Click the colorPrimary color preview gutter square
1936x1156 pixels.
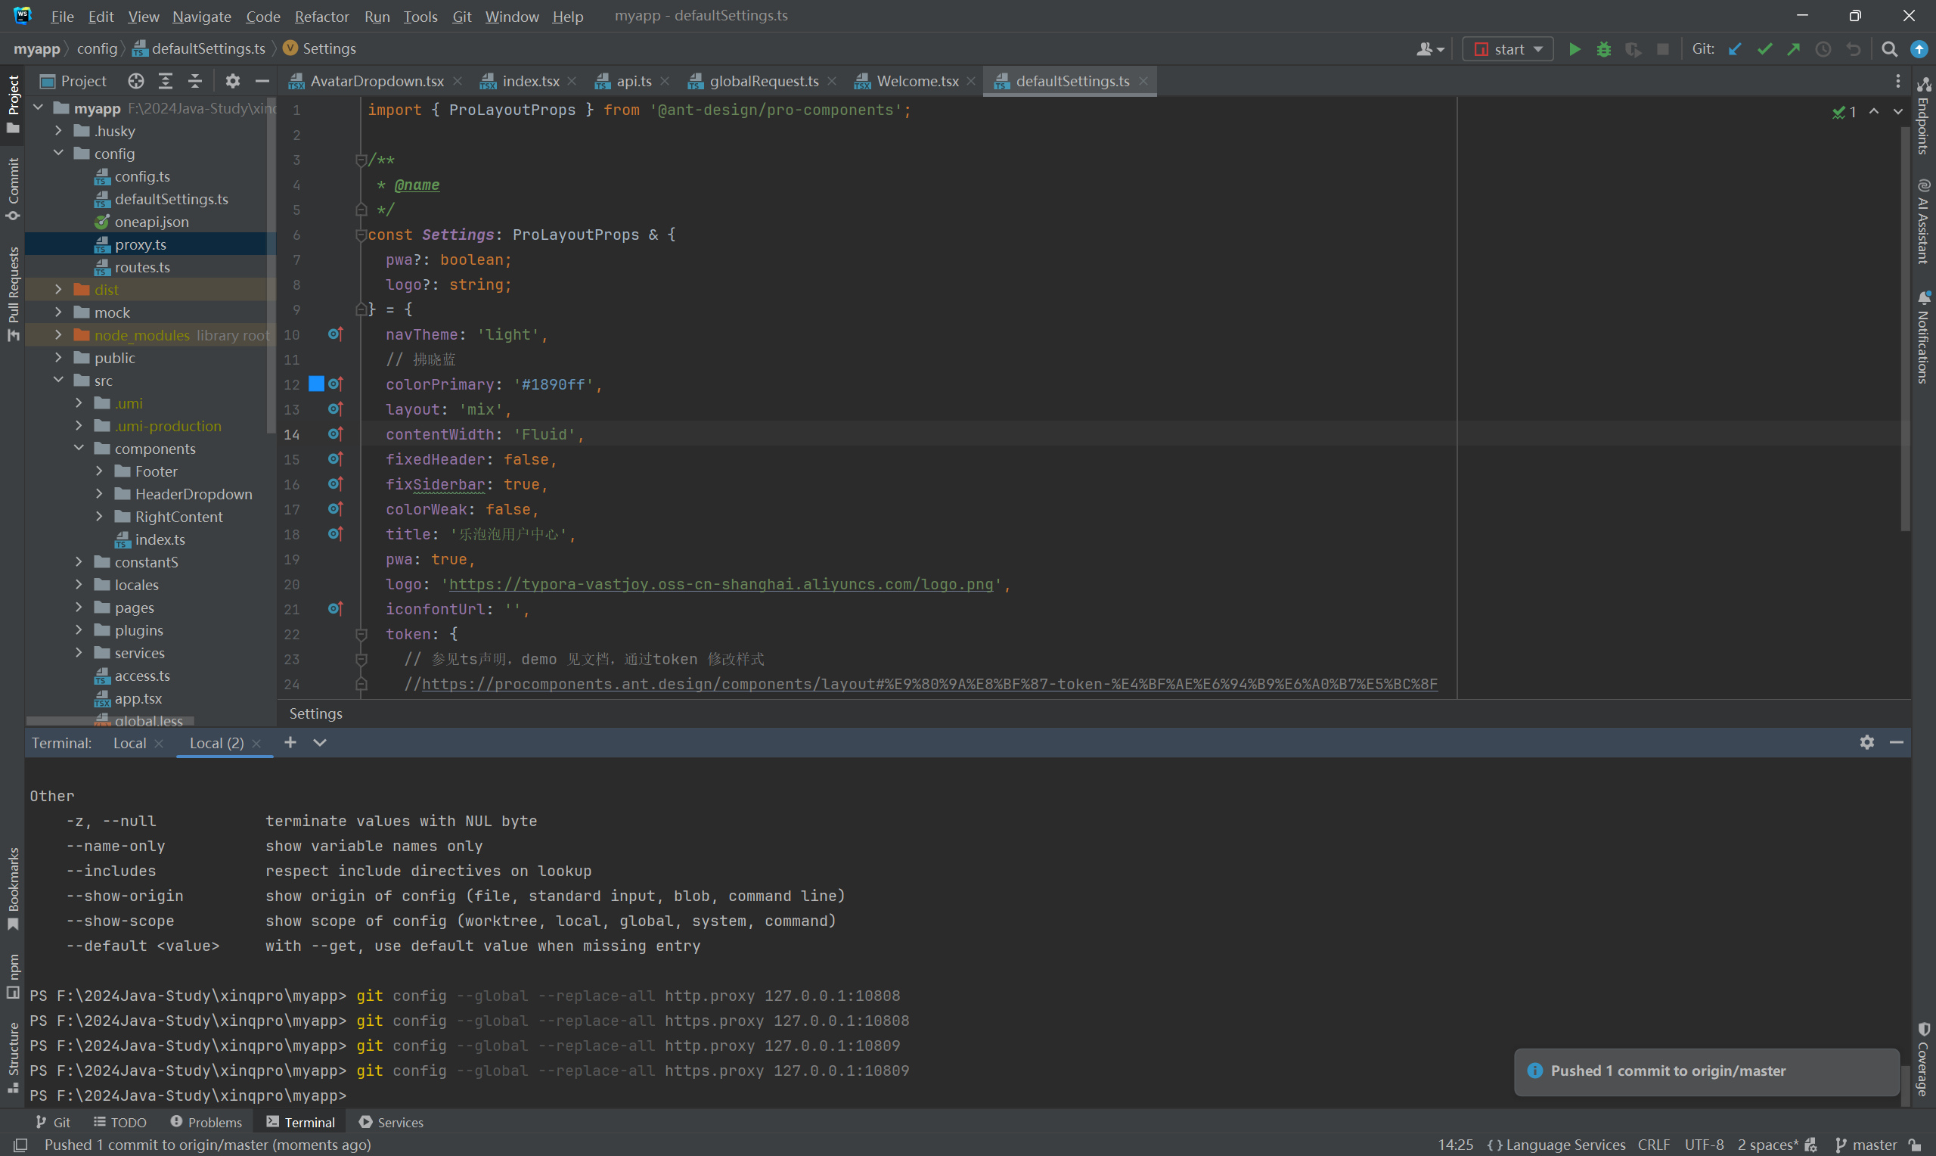tap(316, 384)
